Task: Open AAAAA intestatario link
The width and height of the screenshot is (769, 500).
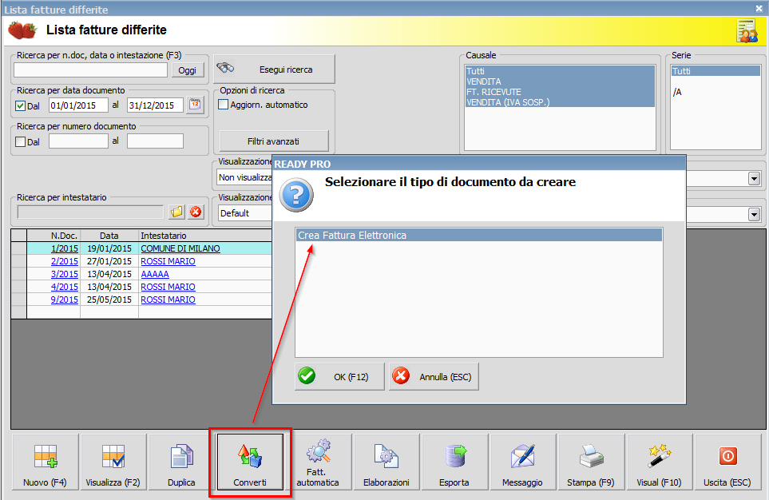Action: click(x=155, y=274)
